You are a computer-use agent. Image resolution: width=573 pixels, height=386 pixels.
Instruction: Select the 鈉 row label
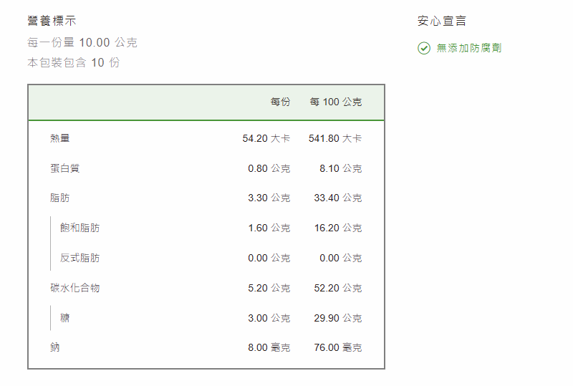[55, 347]
